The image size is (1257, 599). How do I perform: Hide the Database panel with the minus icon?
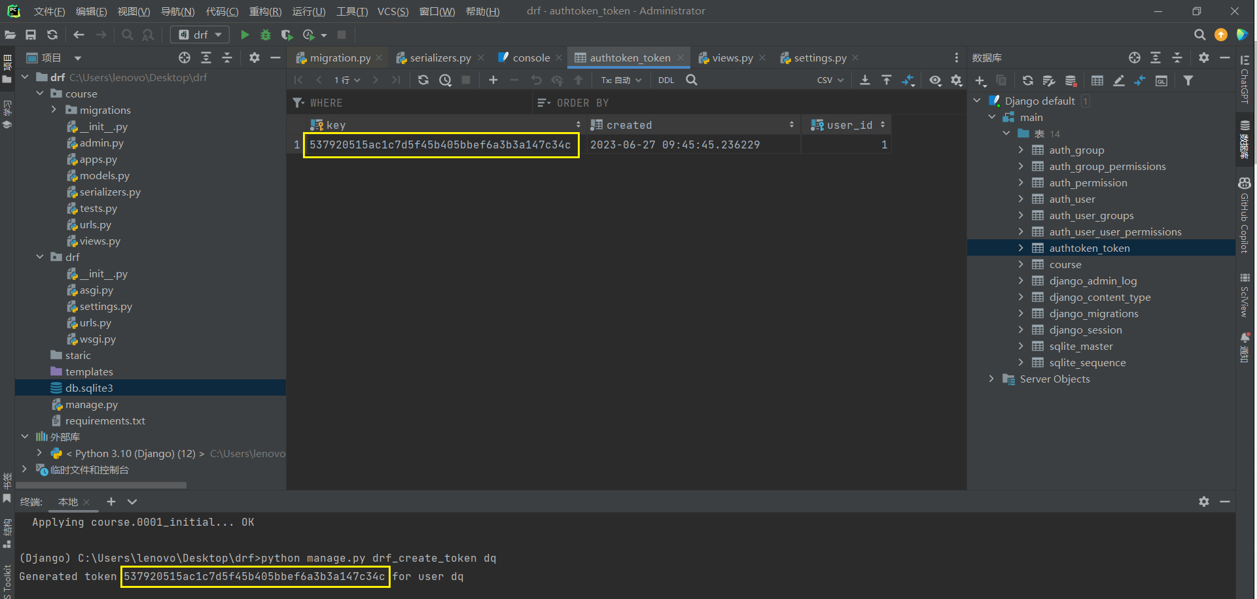pyautogui.click(x=1225, y=58)
